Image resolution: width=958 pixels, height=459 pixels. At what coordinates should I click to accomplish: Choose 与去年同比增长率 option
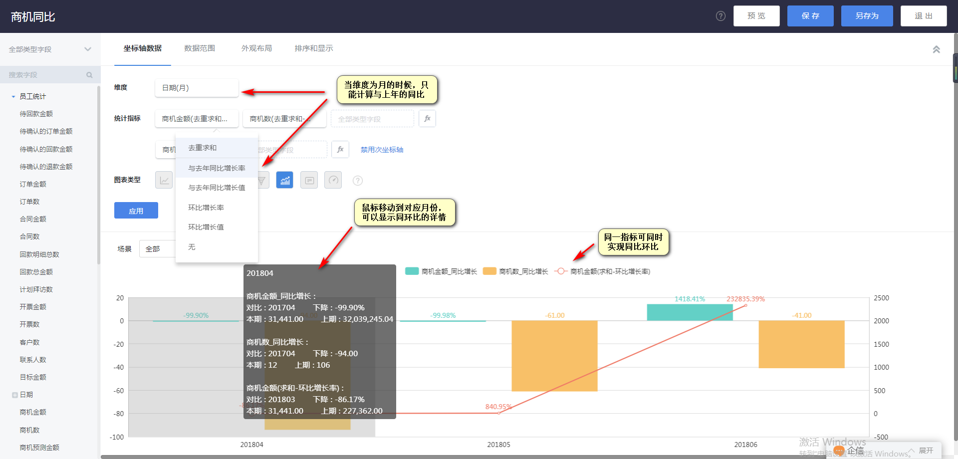[x=217, y=168]
